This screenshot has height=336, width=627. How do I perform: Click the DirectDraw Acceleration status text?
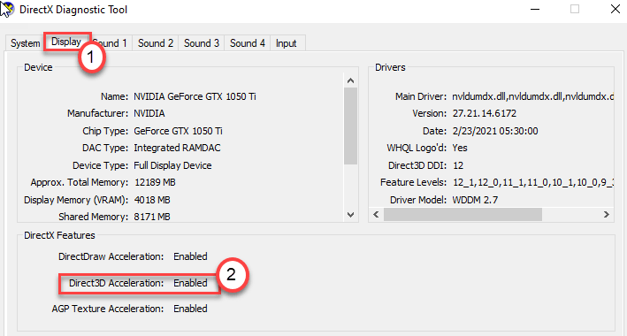[x=190, y=256]
